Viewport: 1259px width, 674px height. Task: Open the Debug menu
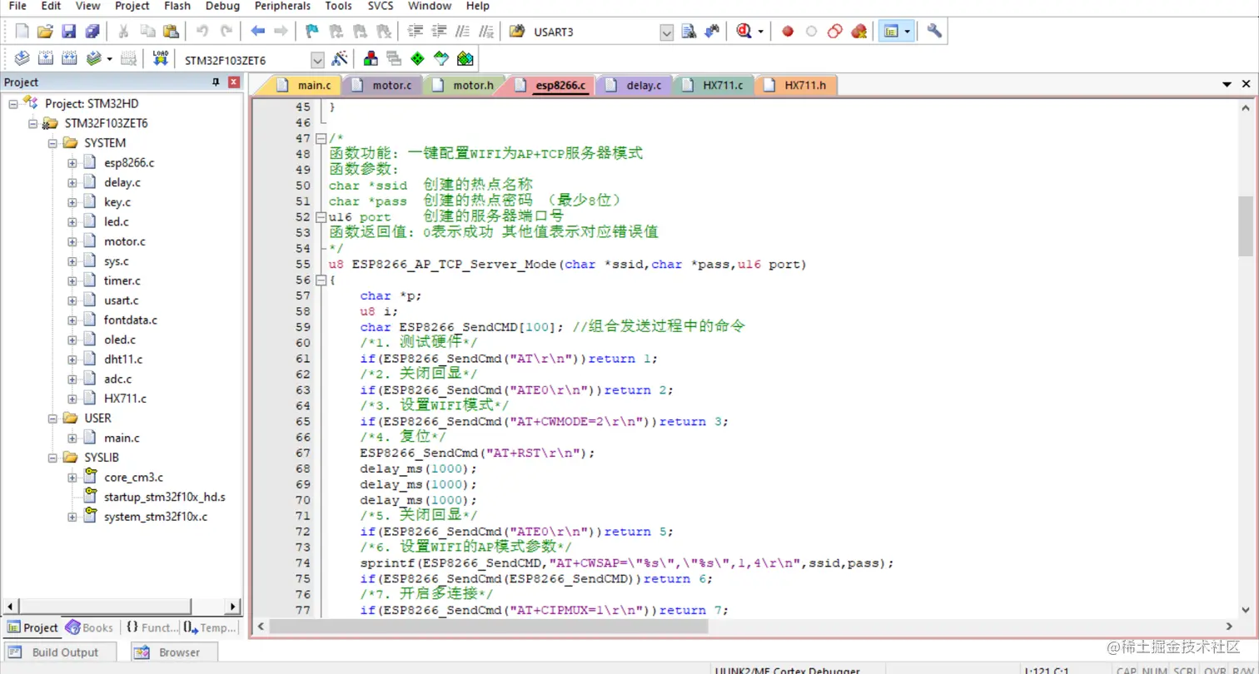[x=222, y=6]
